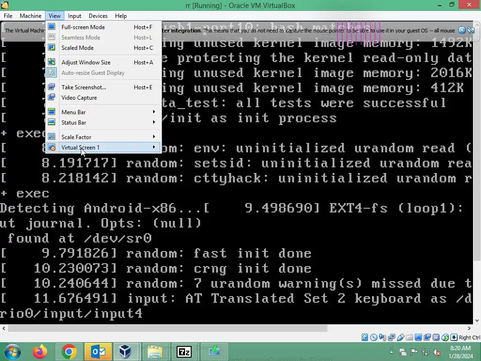Click the Scaled Mode menu icon
The width and height of the screenshot is (481, 361).
(52, 47)
